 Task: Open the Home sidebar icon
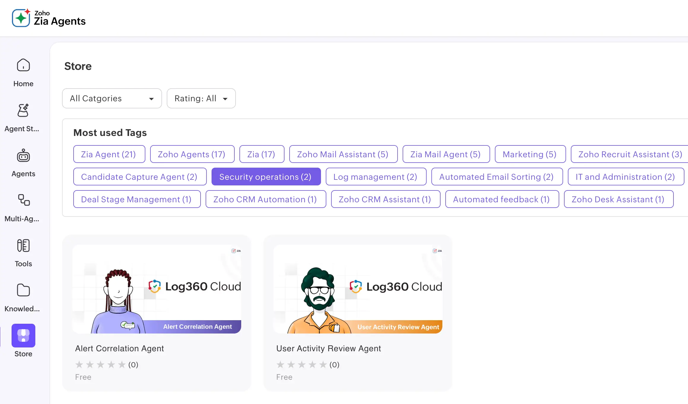tap(23, 65)
